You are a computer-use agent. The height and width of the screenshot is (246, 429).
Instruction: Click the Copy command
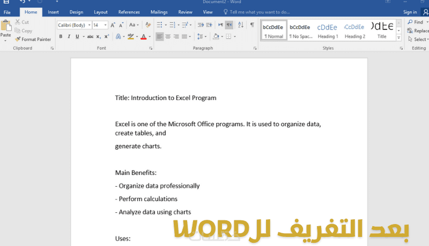23,31
